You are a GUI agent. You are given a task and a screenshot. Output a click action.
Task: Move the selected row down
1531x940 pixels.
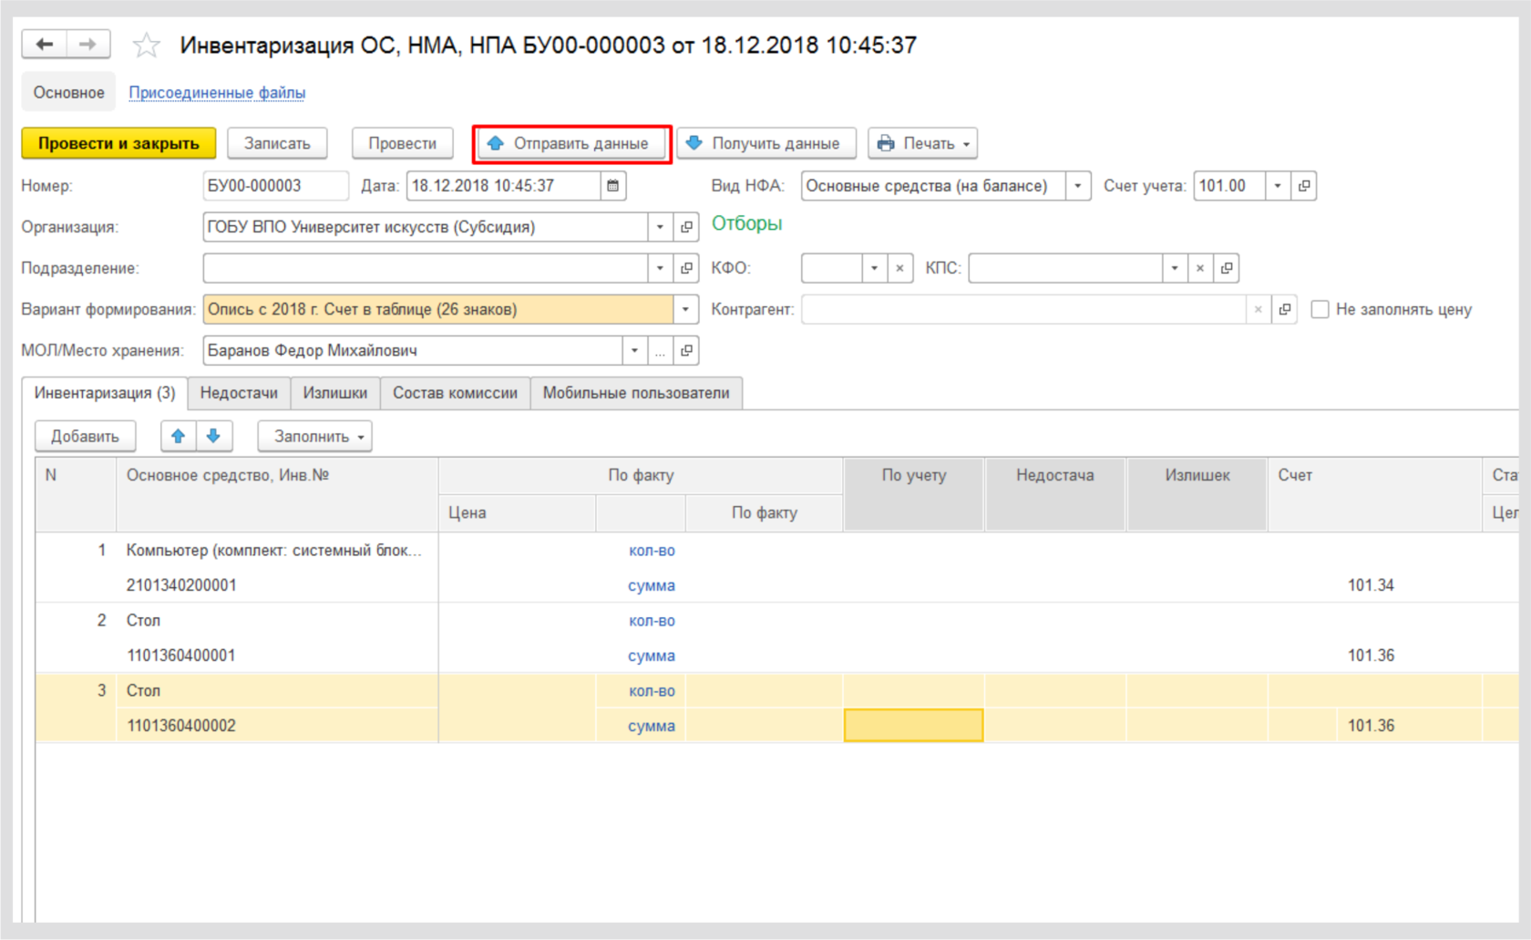pos(214,436)
